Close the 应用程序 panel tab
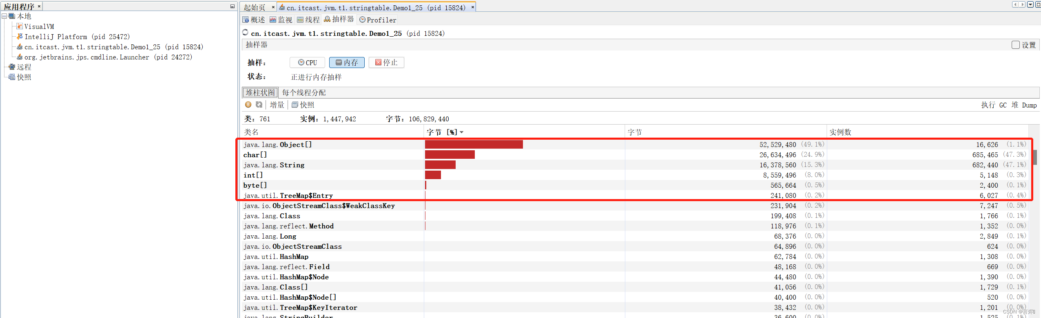 coord(39,7)
